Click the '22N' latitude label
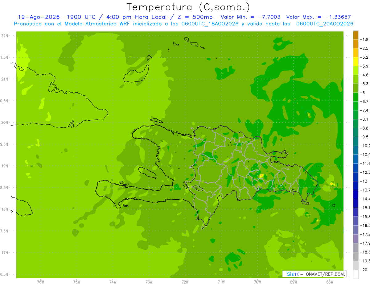370x286 pixels. 5,36
